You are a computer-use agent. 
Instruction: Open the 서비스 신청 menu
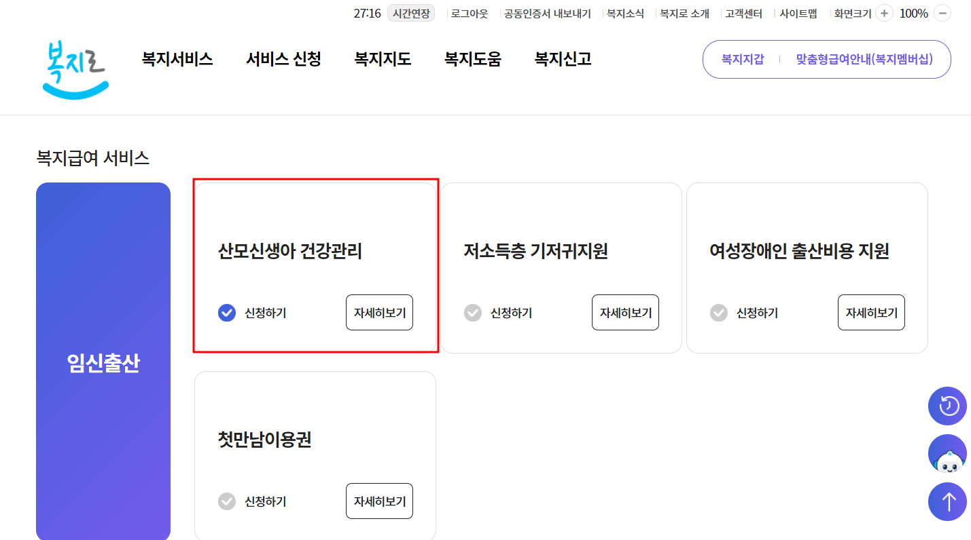click(x=283, y=60)
